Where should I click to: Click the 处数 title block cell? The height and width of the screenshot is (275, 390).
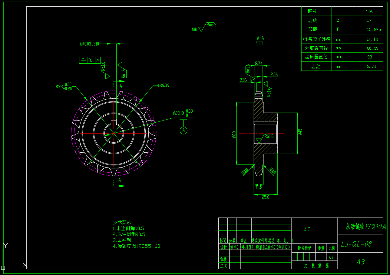(232, 241)
